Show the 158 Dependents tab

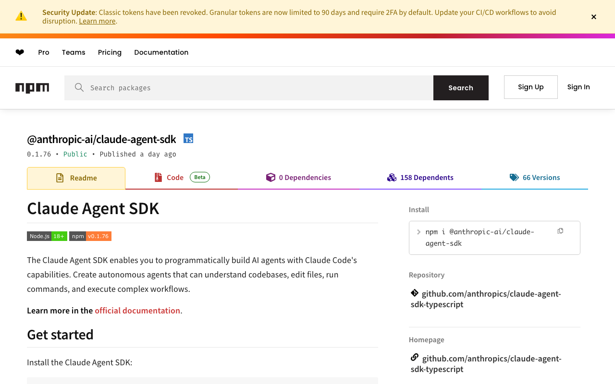coord(420,178)
